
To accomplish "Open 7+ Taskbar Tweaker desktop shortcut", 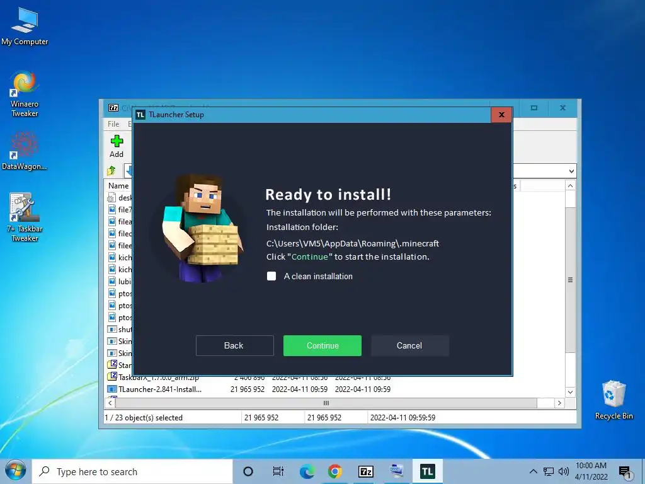I will [x=25, y=217].
